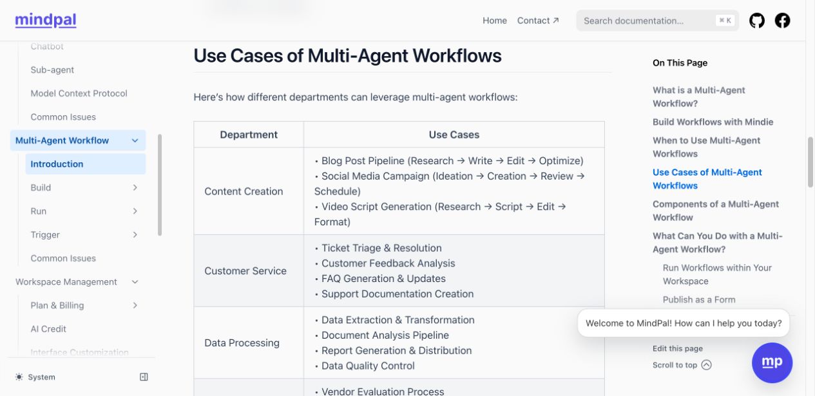Jump to Use Cases of Multi-Agent Workflows link

[x=707, y=179]
